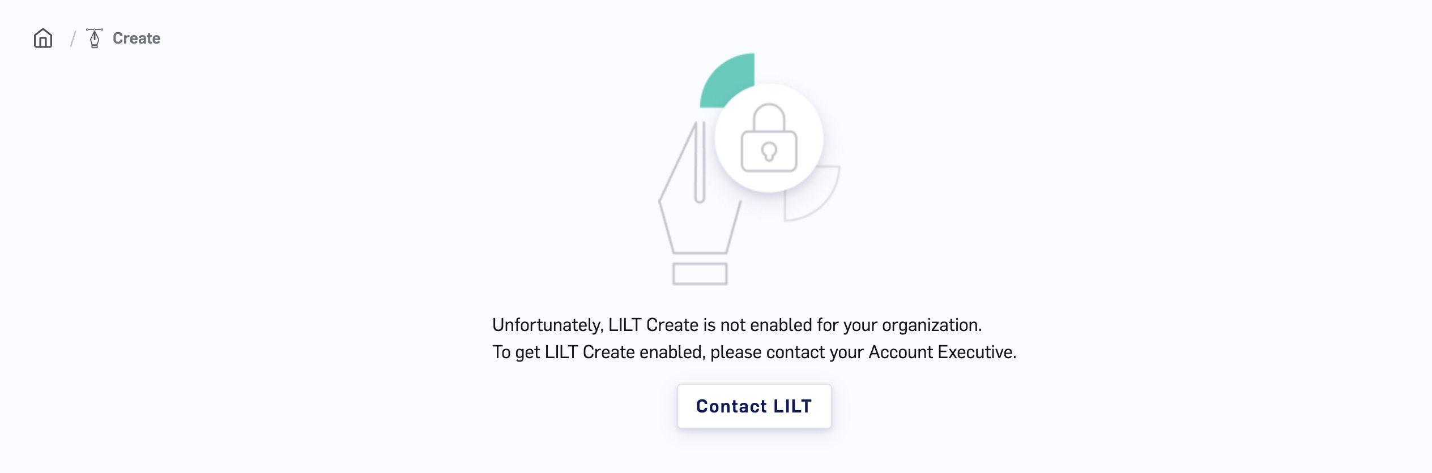Click 'LILT Create' in the first line
Viewport: 1432px width, 473px height.
(x=653, y=325)
